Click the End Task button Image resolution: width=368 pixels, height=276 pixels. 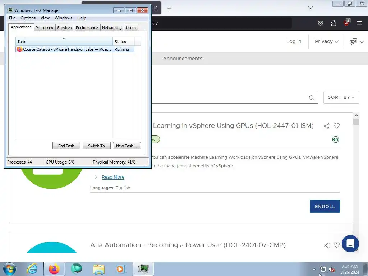click(66, 146)
